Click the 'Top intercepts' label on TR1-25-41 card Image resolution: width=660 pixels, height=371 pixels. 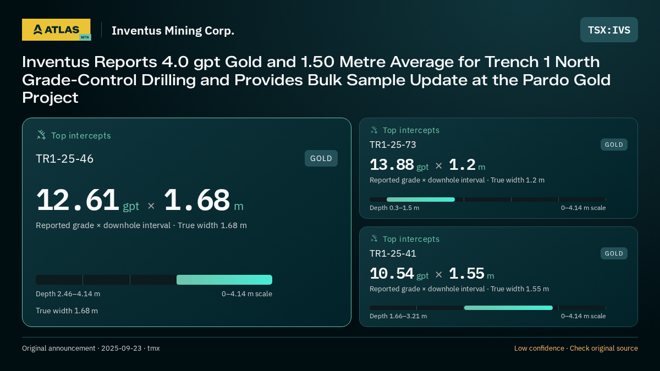(411, 239)
